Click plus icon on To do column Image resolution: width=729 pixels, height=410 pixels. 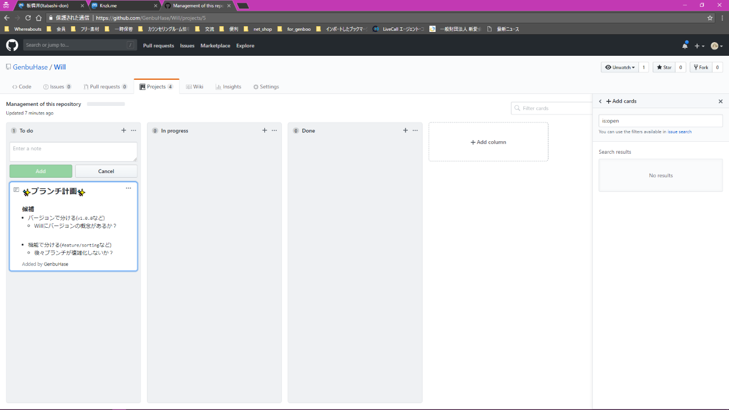click(x=124, y=130)
